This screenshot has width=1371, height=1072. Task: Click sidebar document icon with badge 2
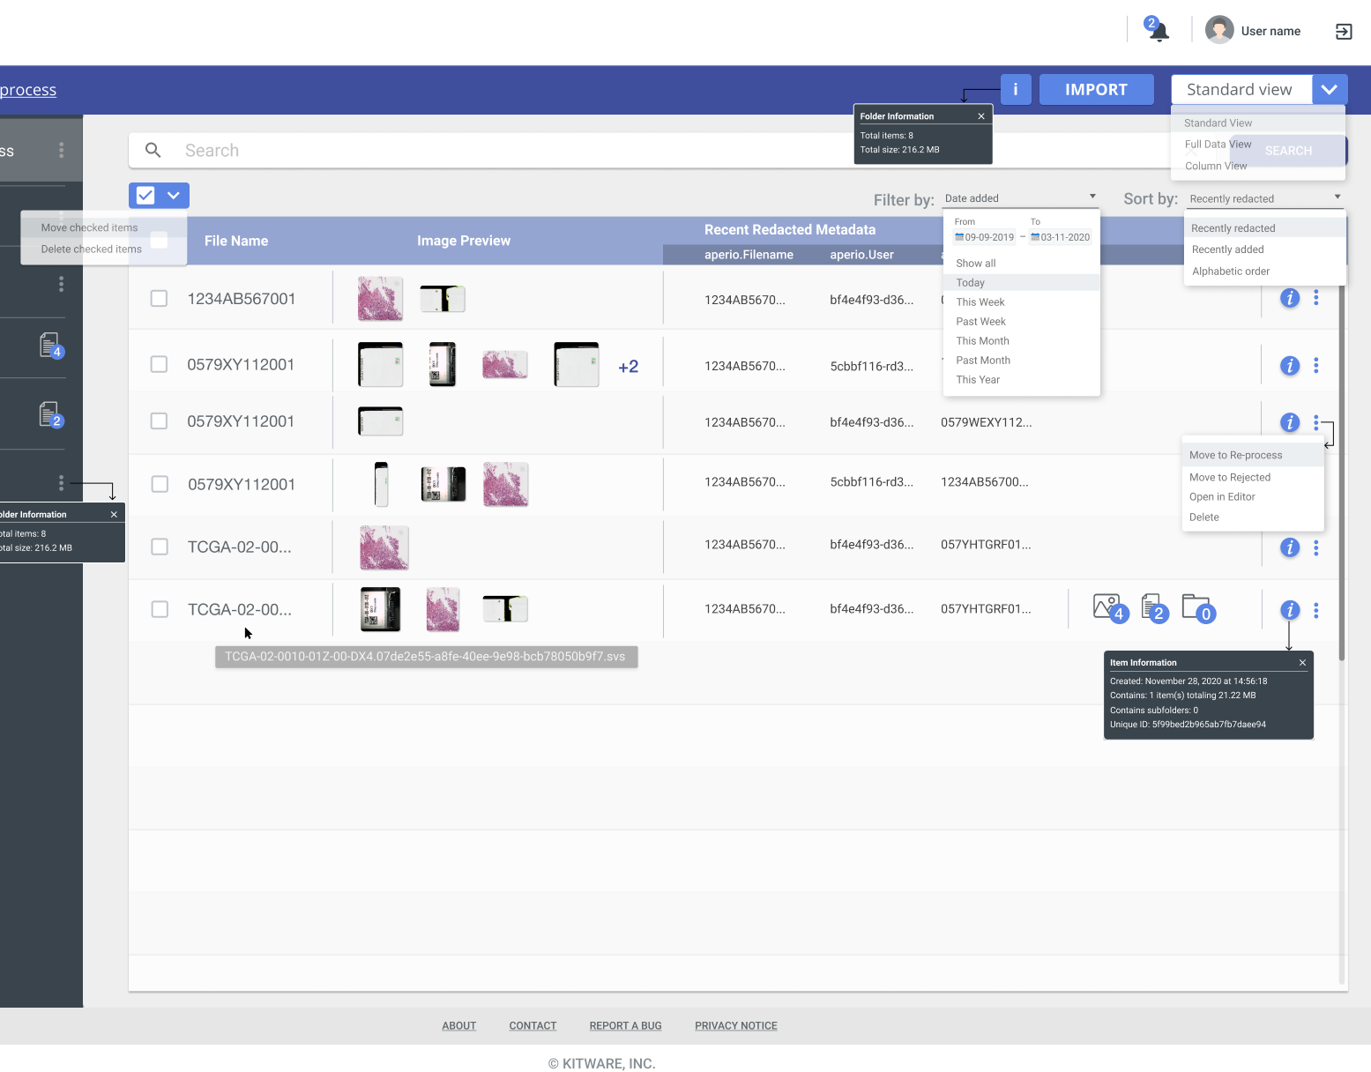coord(51,414)
